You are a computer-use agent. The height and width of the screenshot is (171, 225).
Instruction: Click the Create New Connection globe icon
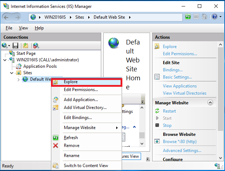click(5, 46)
